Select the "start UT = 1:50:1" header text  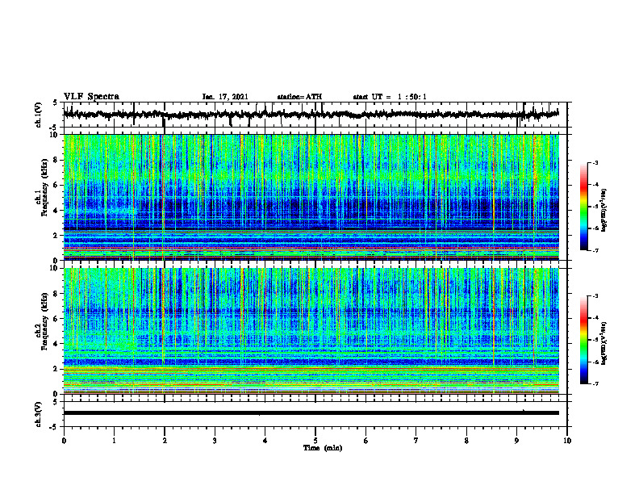(x=390, y=97)
